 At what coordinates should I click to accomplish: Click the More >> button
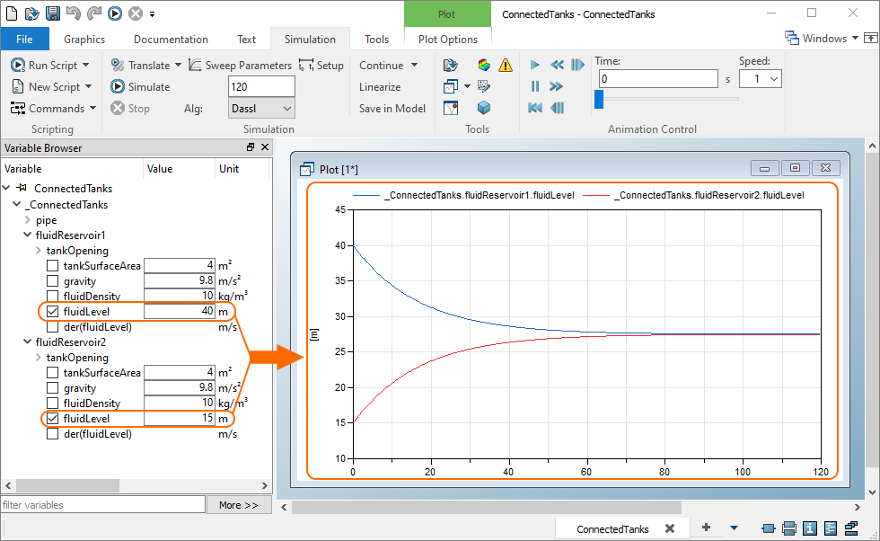238,505
